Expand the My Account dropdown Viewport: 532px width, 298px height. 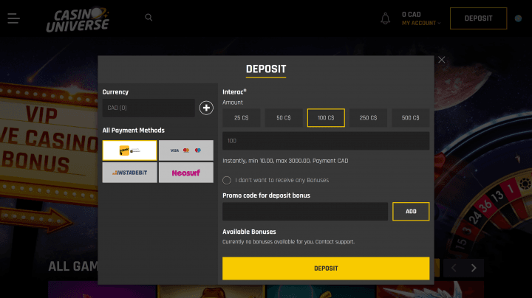421,23
